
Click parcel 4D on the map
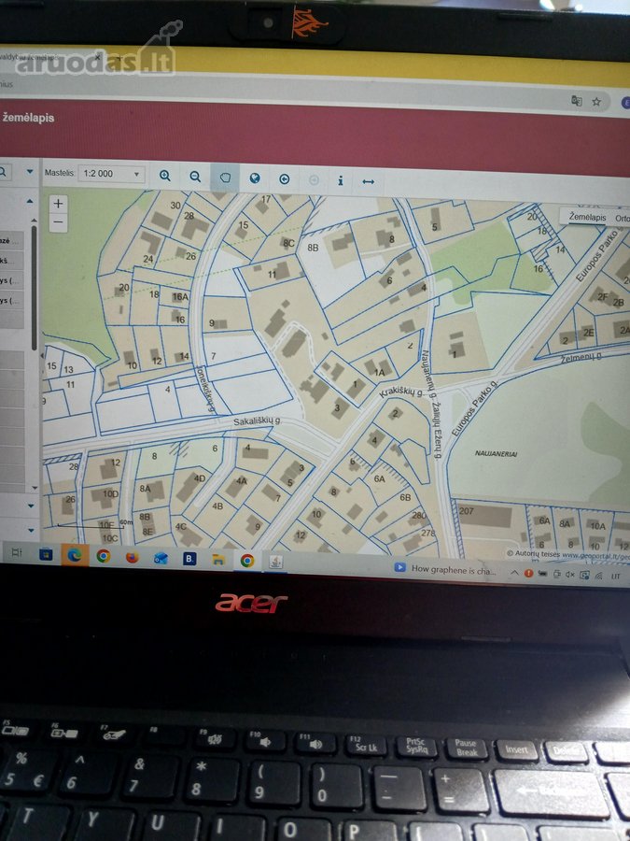click(200, 478)
